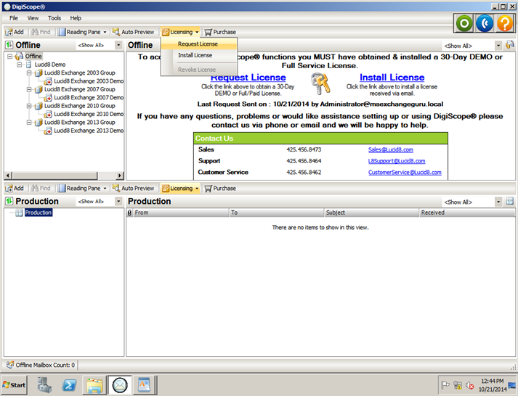The height and width of the screenshot is (396, 518).
Task: Open Show All dropdown in Production content pane
Action: pos(498,202)
